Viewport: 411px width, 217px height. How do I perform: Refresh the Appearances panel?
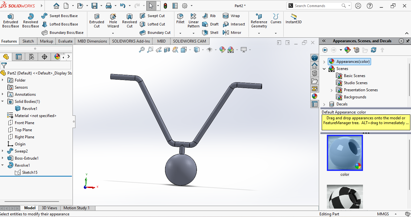click(374, 50)
